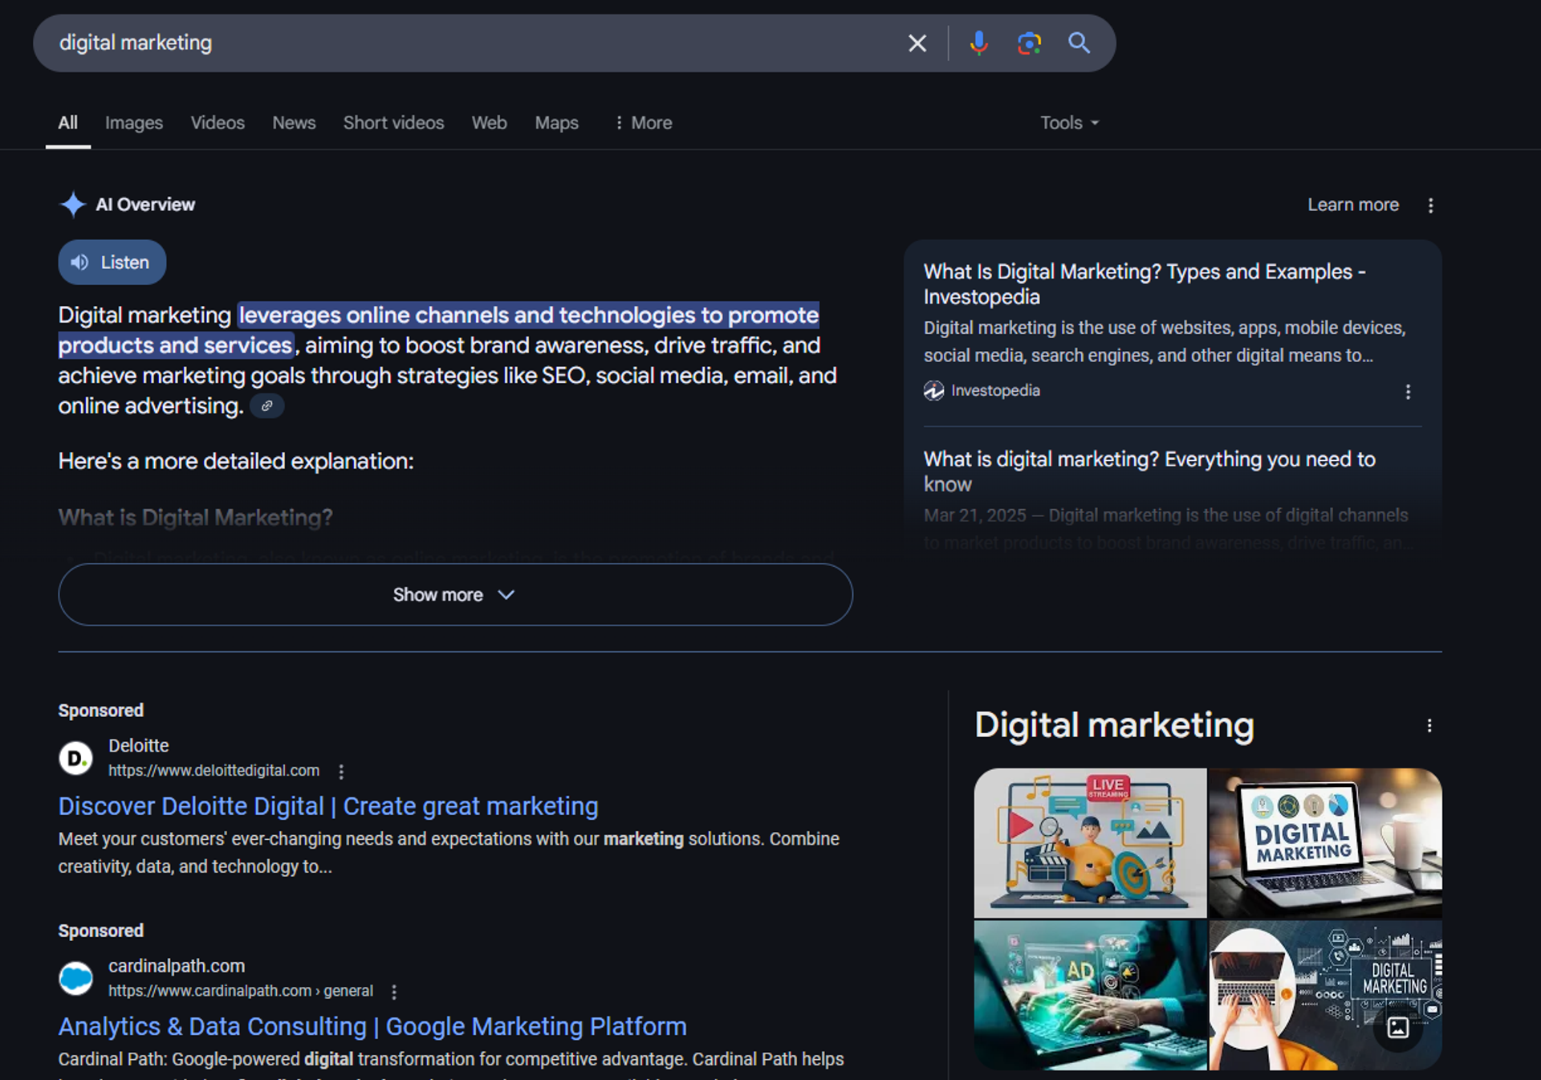Click the What is Digital Marketing? heading
Viewport: 1541px width, 1080px height.
point(195,518)
